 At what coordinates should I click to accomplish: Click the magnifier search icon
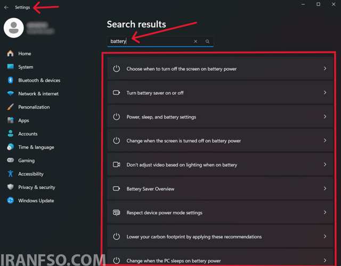(207, 41)
